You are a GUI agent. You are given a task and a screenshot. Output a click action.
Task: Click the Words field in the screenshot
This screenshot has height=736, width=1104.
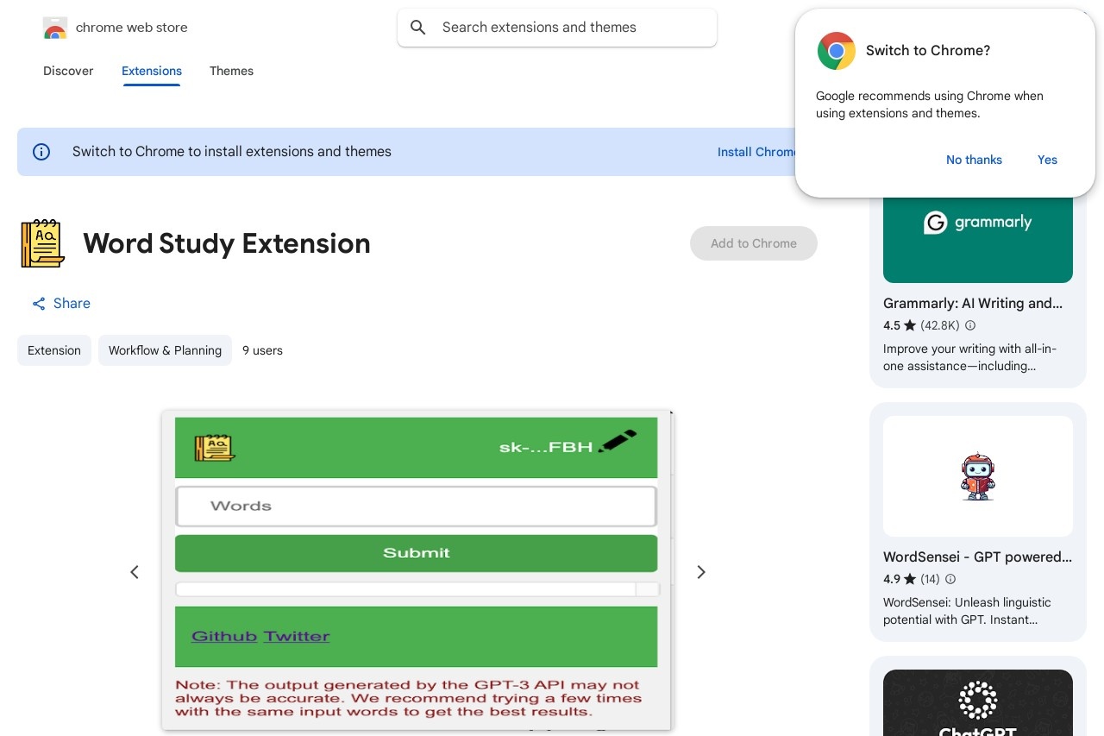coord(417,506)
